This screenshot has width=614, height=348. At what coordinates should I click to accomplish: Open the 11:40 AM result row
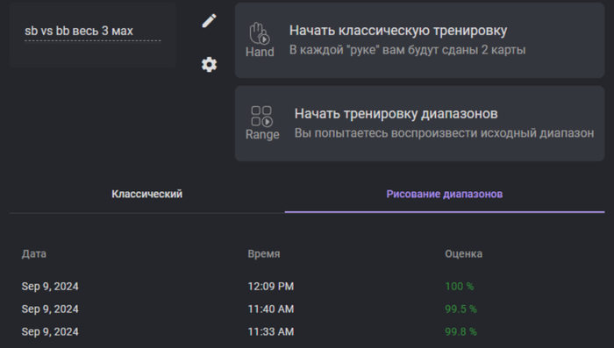pos(307,309)
